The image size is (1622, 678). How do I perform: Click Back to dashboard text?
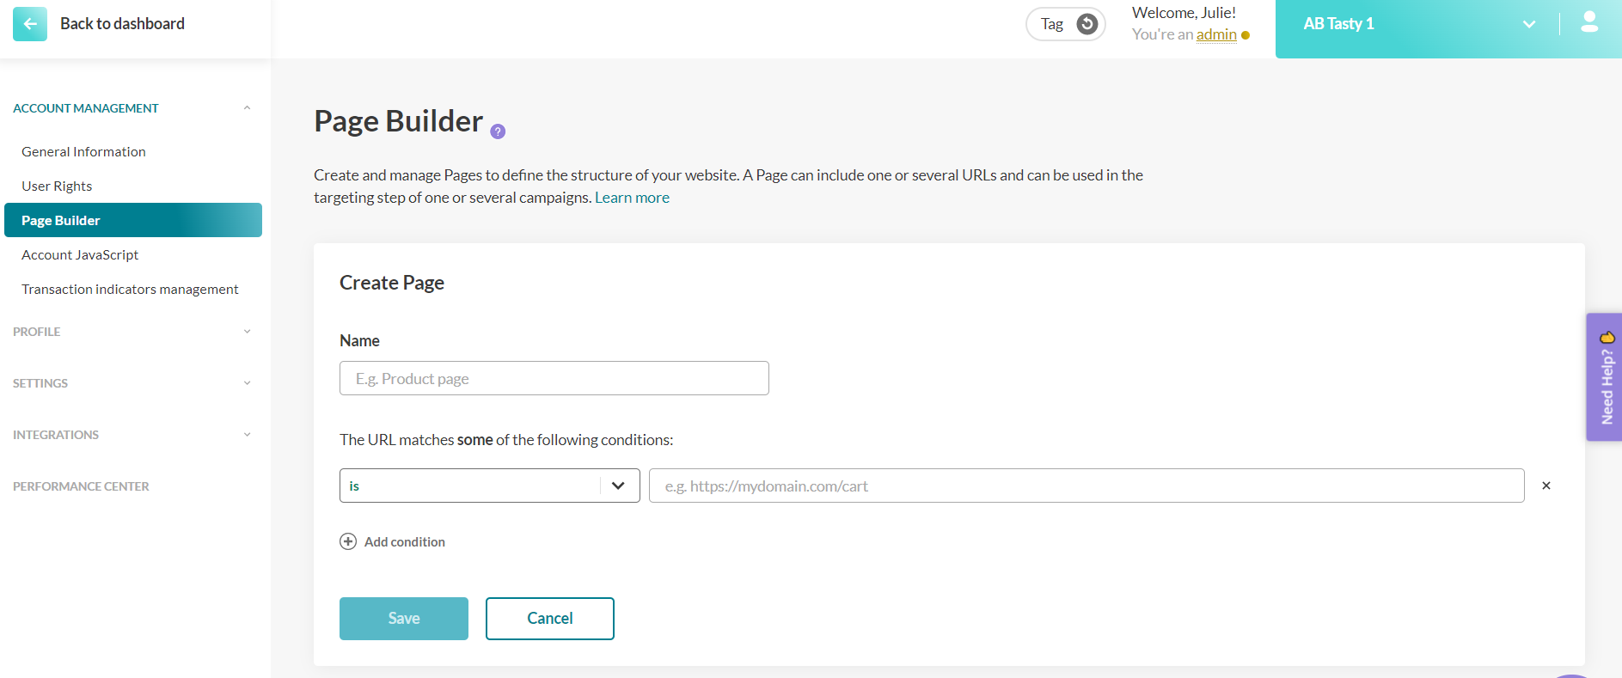coord(122,24)
